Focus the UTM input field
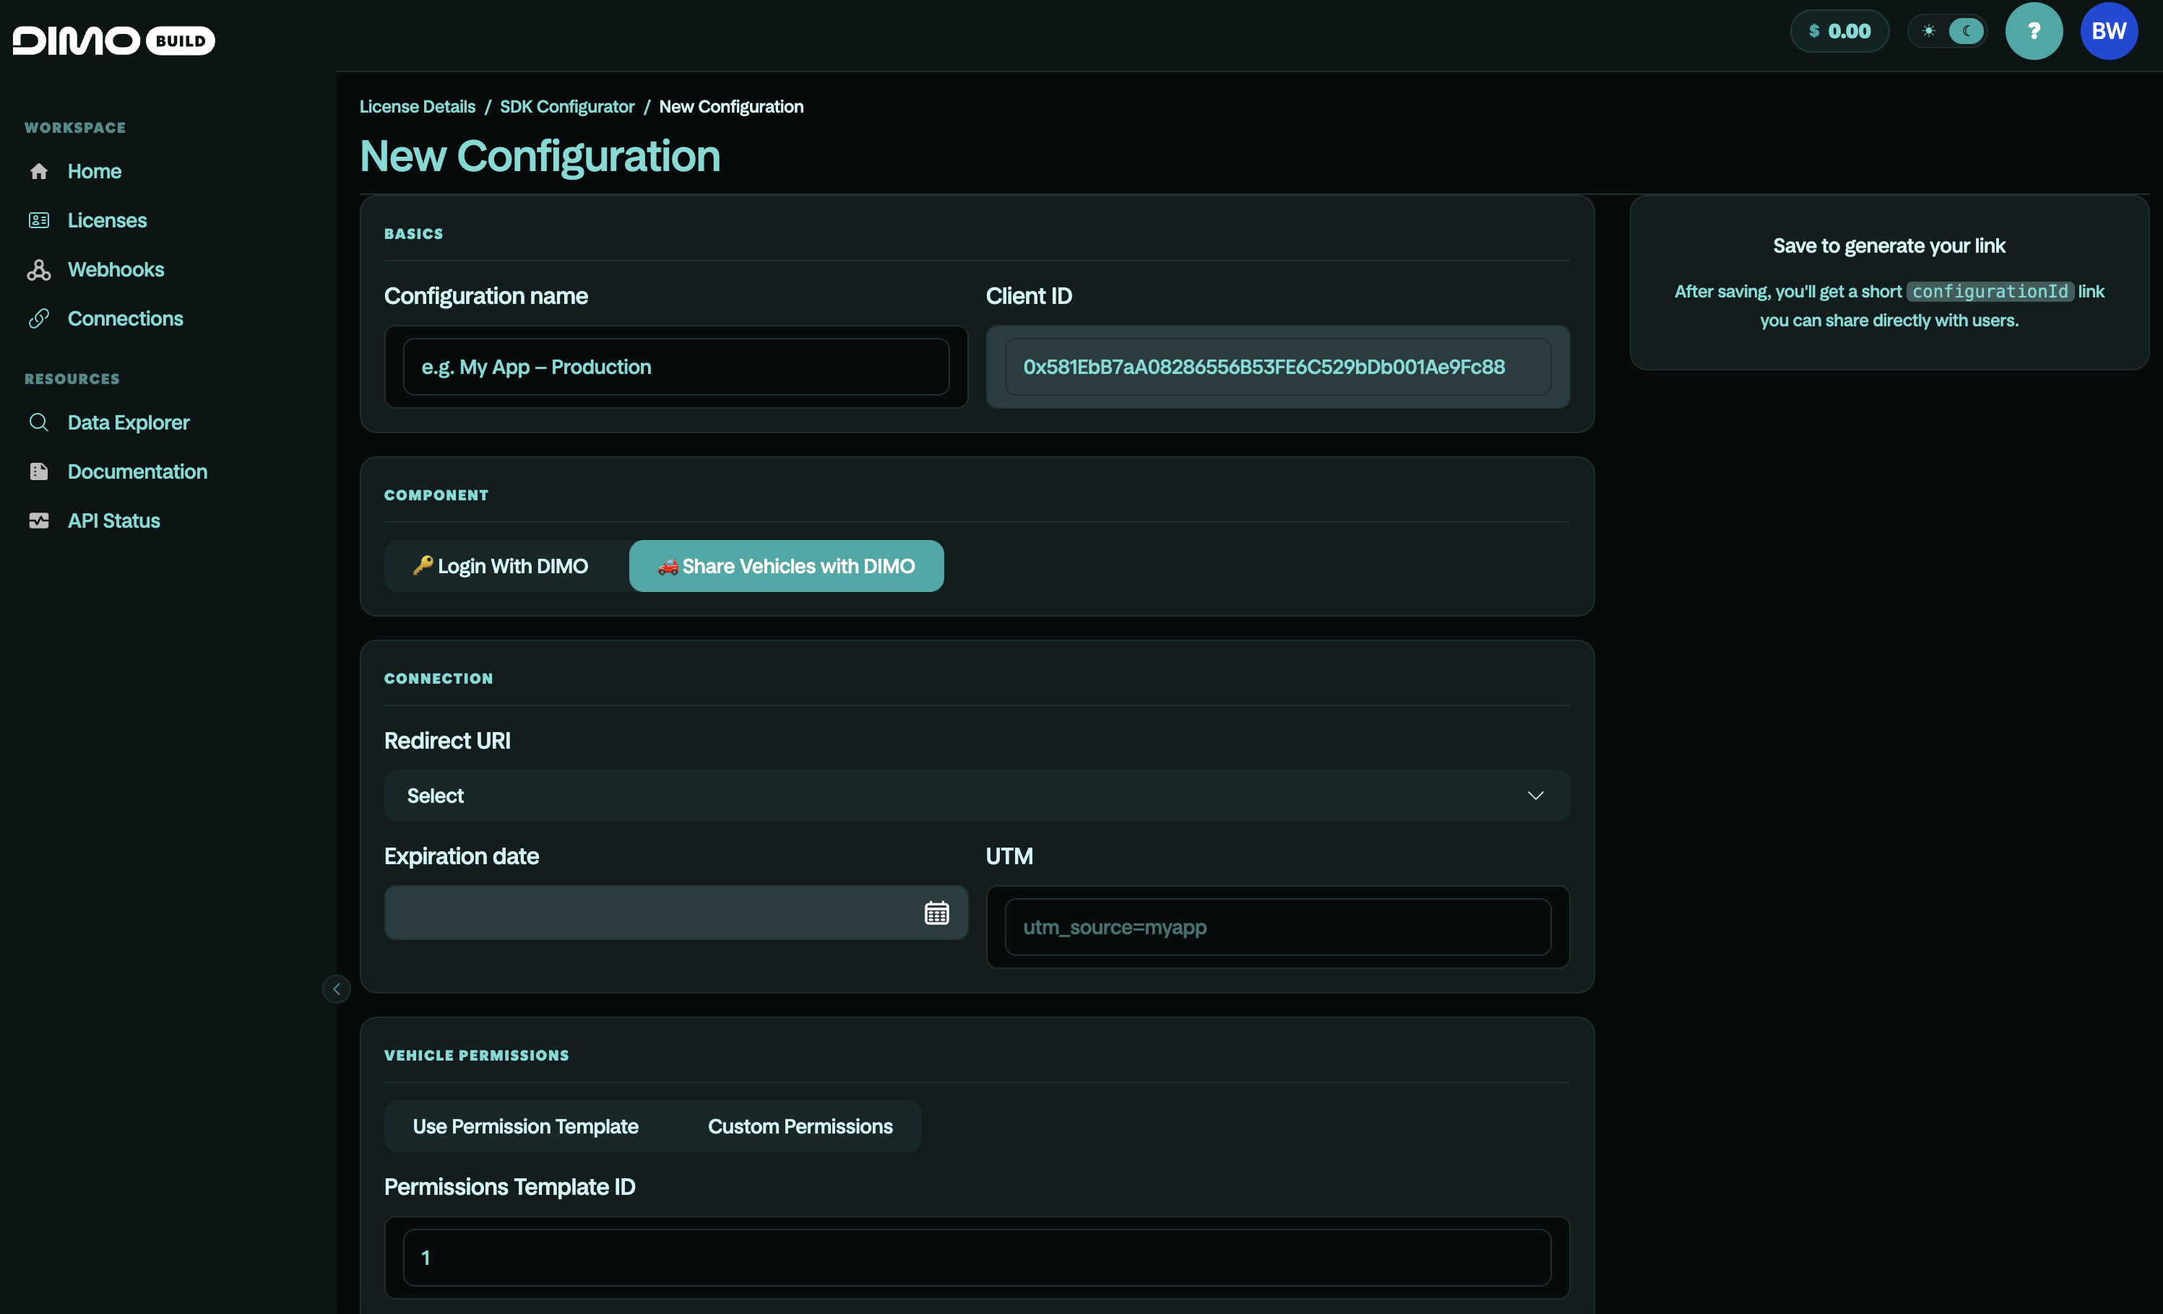The image size is (2163, 1314). (1277, 927)
